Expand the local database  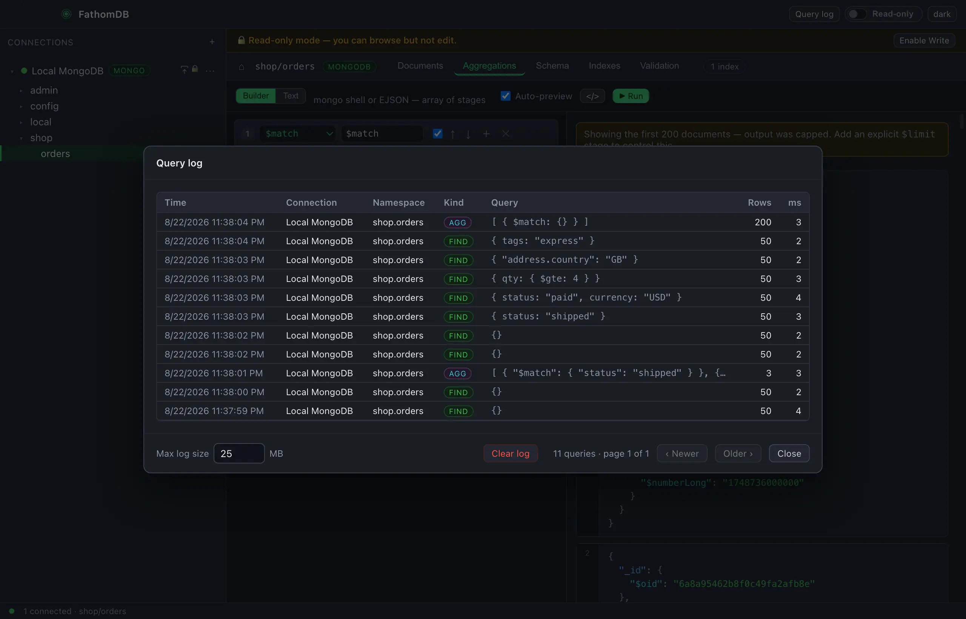click(21, 122)
